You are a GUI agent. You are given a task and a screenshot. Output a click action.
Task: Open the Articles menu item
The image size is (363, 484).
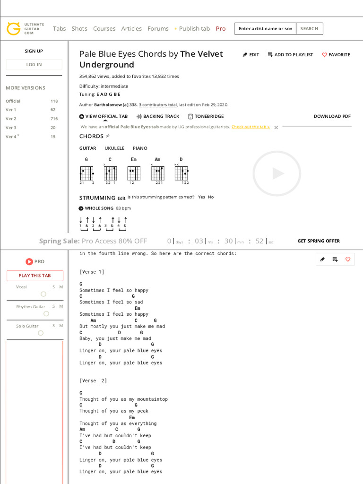click(x=131, y=29)
